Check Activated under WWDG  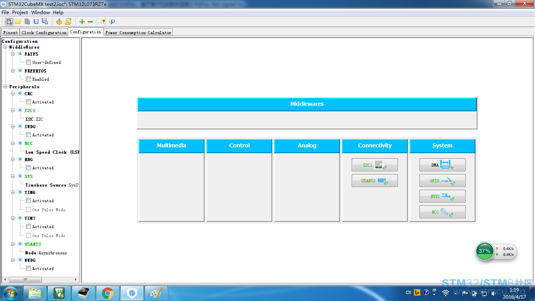(28, 268)
